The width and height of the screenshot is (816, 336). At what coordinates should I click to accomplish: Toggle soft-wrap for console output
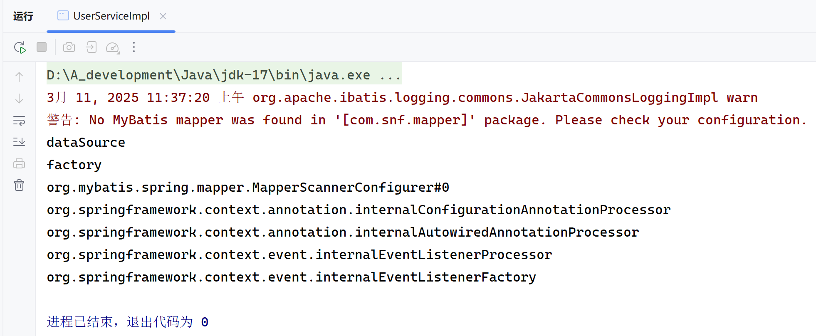click(19, 121)
